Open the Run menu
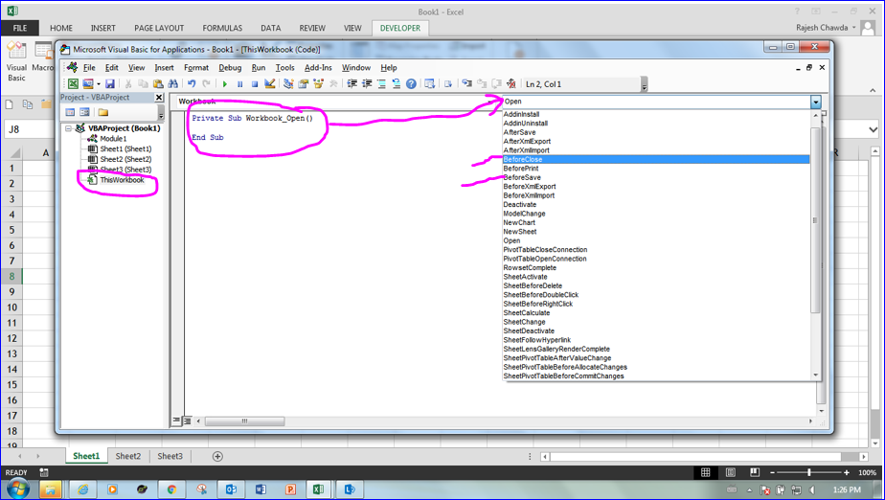 click(259, 68)
